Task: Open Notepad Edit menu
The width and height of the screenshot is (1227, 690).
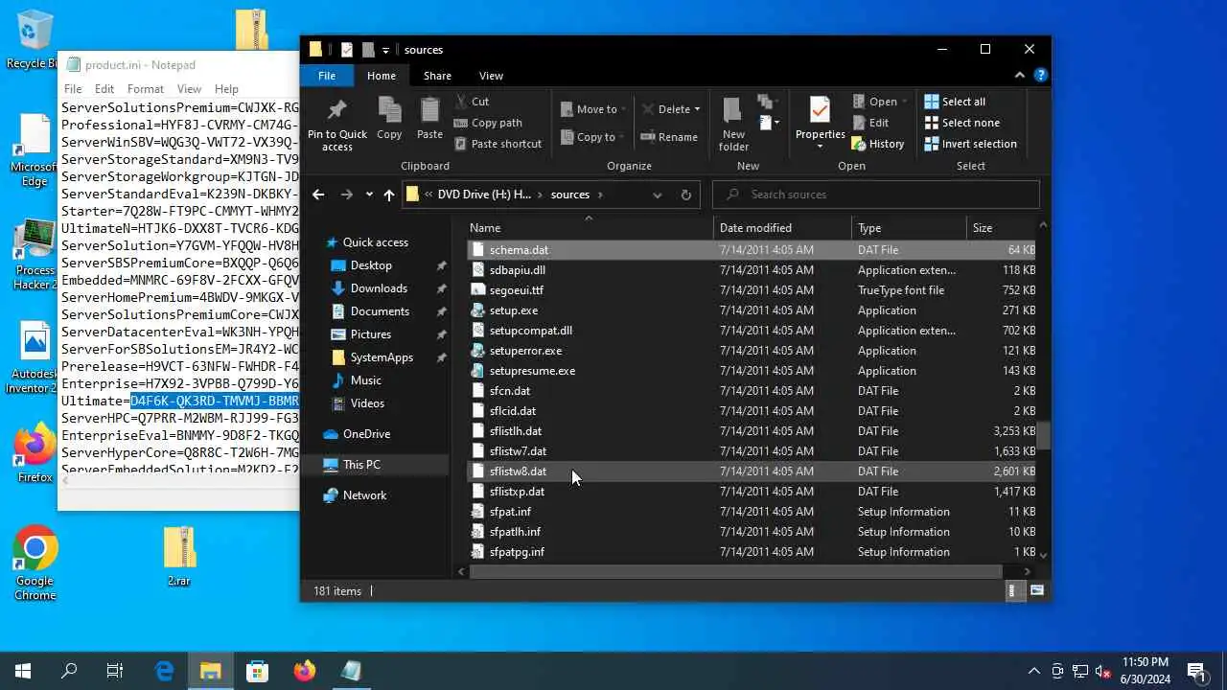Action: 104,89
